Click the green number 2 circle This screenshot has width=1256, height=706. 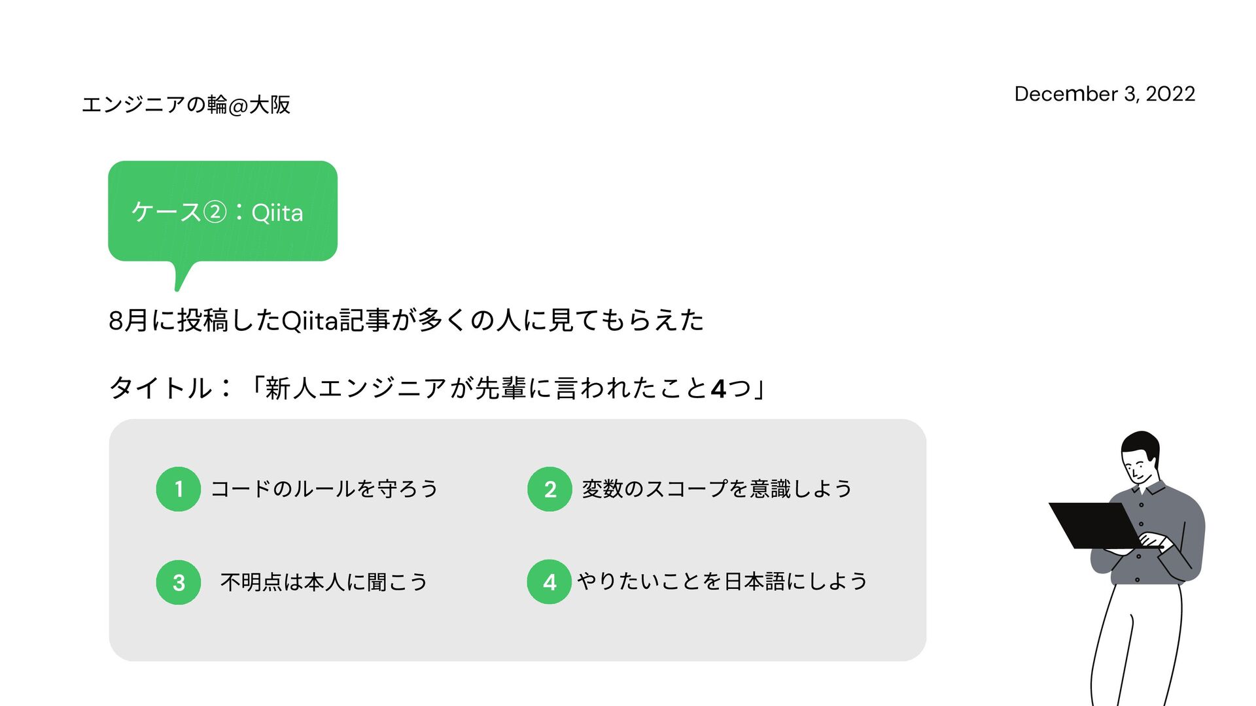[x=549, y=489]
